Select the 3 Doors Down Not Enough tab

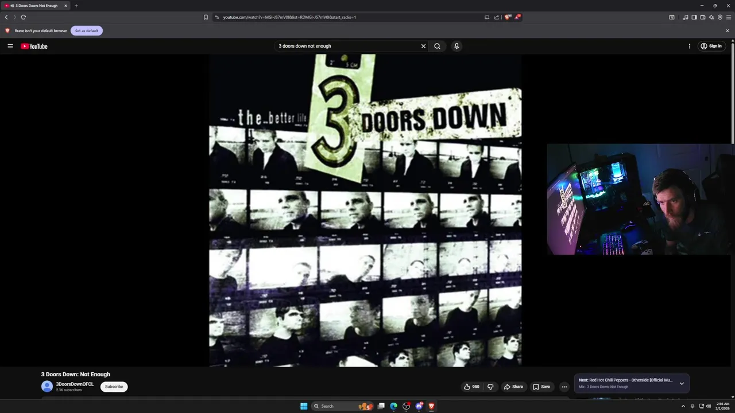tap(36, 6)
